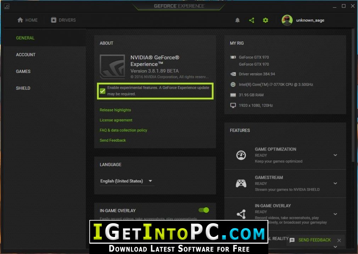The image size is (358, 254).
Task: Select Account in the settings sidebar
Action: [26, 55]
